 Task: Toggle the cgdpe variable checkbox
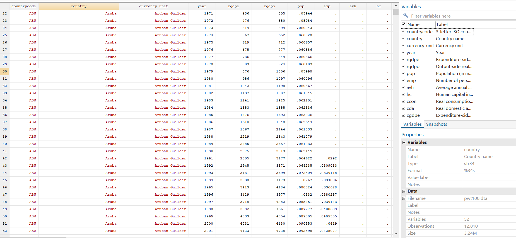pyautogui.click(x=403, y=115)
